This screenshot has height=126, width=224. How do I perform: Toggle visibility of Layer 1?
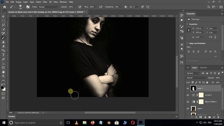pos(188,108)
